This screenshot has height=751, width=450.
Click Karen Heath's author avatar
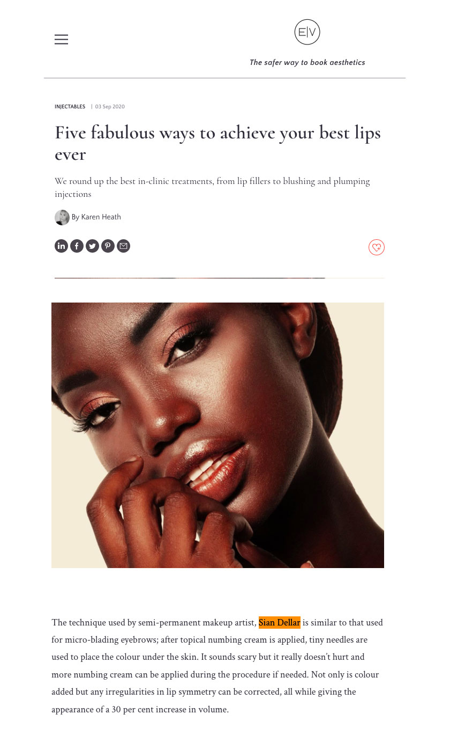(62, 217)
